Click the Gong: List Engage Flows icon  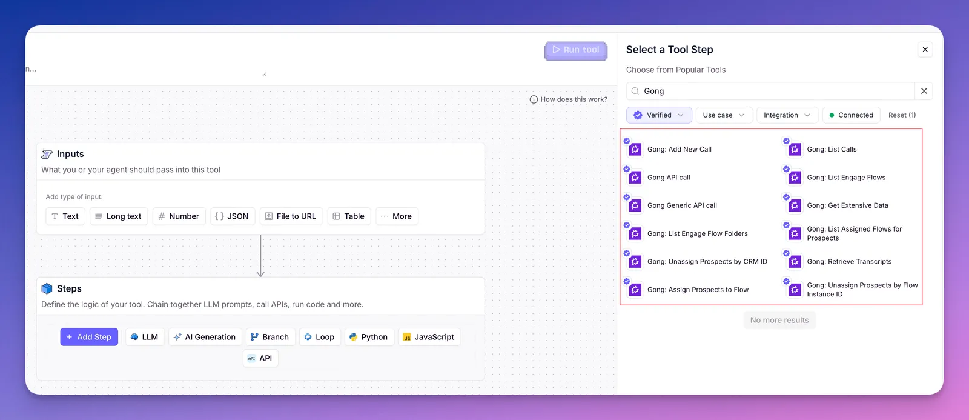point(795,178)
